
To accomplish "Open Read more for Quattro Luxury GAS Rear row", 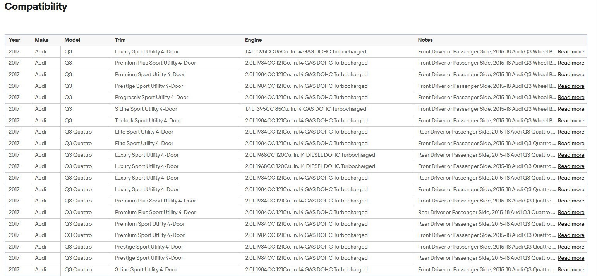I will pyautogui.click(x=571, y=178).
